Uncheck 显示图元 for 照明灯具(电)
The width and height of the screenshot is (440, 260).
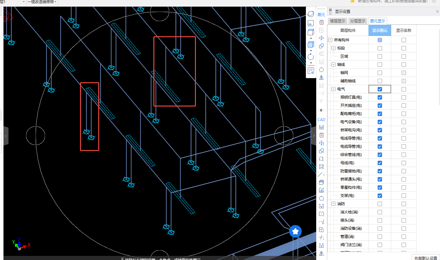coord(380,97)
